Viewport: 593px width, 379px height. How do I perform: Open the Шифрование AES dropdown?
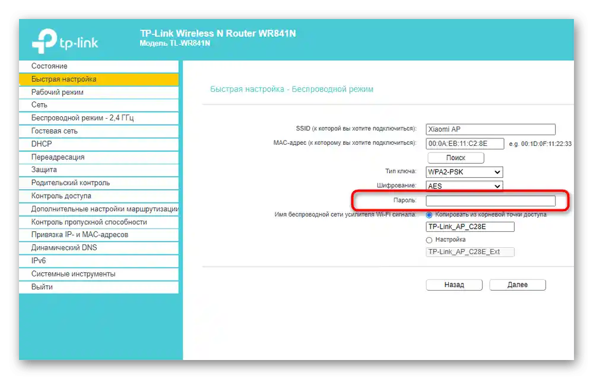(464, 186)
